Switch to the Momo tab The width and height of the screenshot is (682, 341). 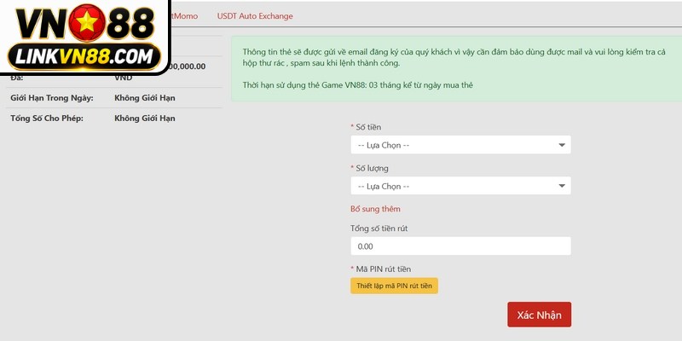tap(184, 16)
